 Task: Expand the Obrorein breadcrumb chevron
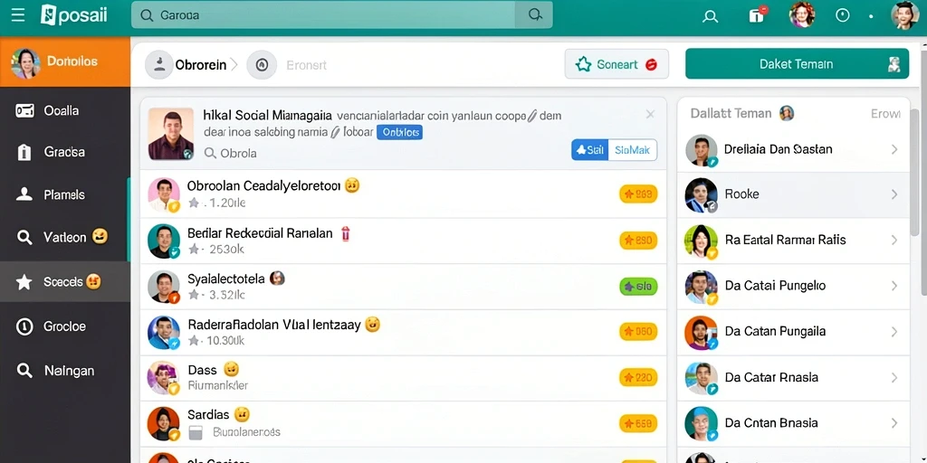click(234, 64)
